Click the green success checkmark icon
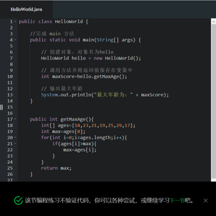The width and height of the screenshot is (216, 216). (19, 200)
